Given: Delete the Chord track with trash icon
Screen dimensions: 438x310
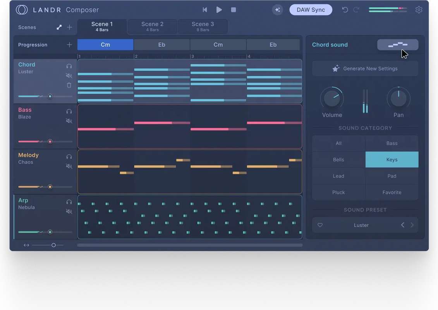Looking at the screenshot, I should click(x=69, y=85).
